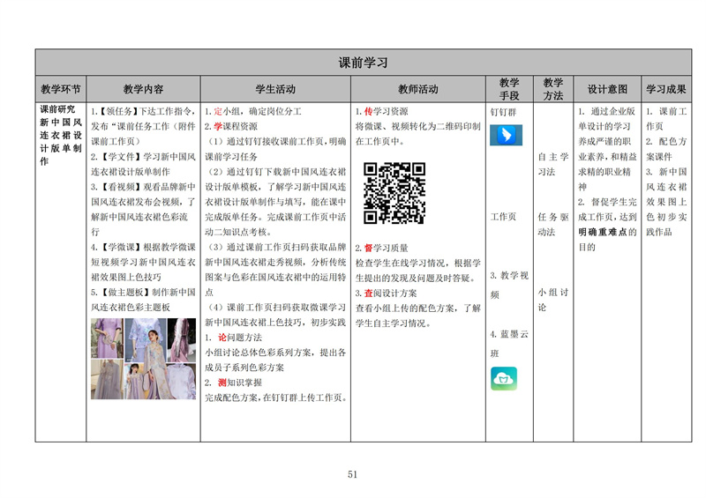
Task: Click the line starting 3.【看视频】
Action: pos(143,187)
